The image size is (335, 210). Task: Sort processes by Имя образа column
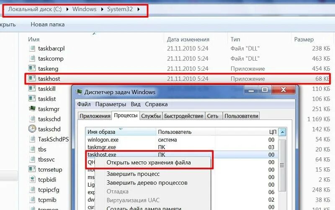(x=121, y=132)
